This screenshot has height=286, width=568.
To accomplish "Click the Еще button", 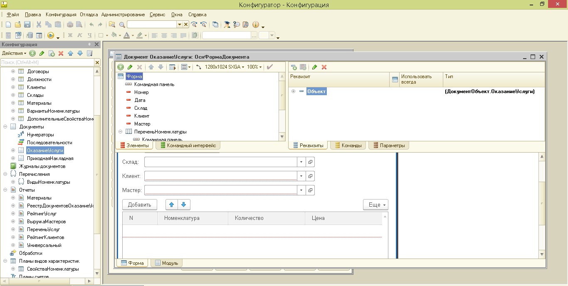I will click(x=375, y=205).
